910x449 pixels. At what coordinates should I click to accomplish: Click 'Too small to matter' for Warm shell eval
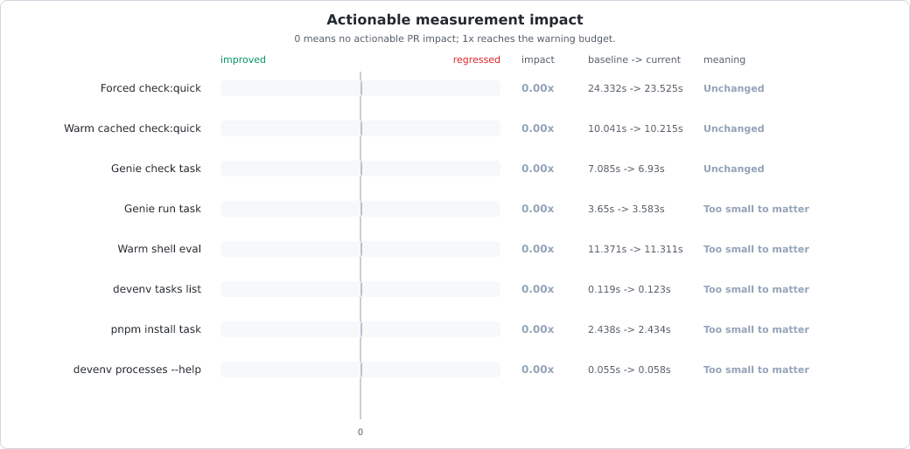coord(756,249)
